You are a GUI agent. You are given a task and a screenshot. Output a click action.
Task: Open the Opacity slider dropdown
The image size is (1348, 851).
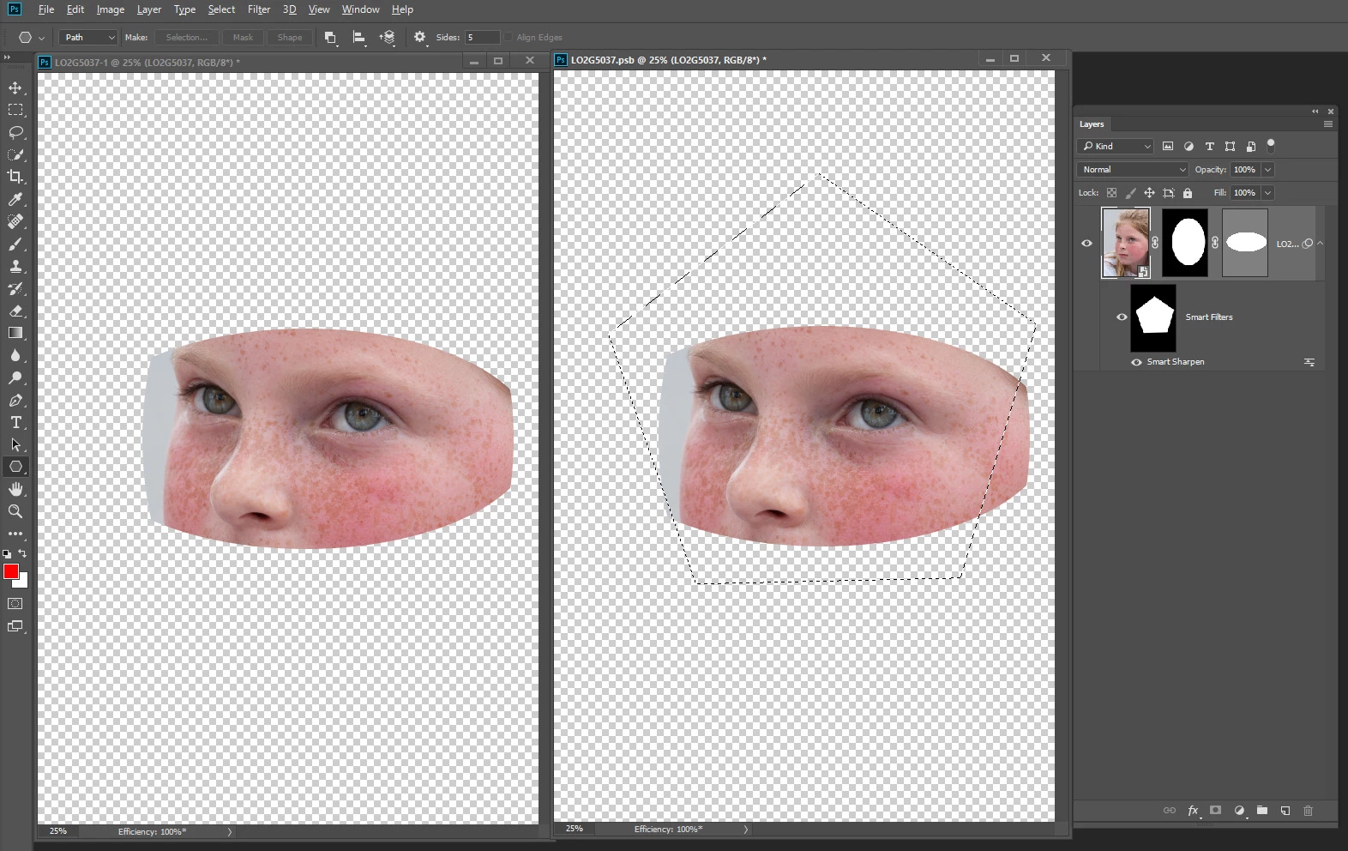pyautogui.click(x=1267, y=170)
